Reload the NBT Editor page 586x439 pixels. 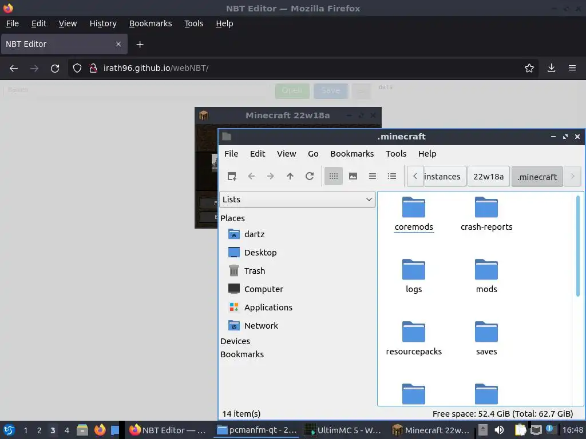point(55,69)
